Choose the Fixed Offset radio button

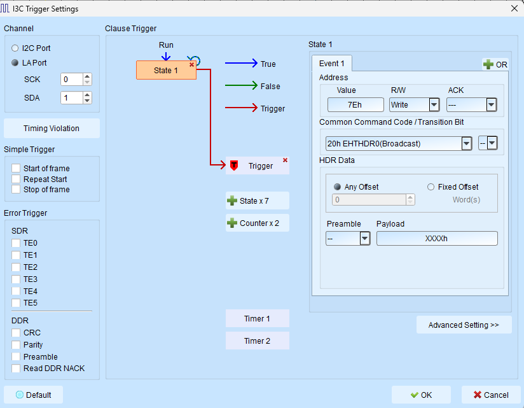(x=431, y=187)
